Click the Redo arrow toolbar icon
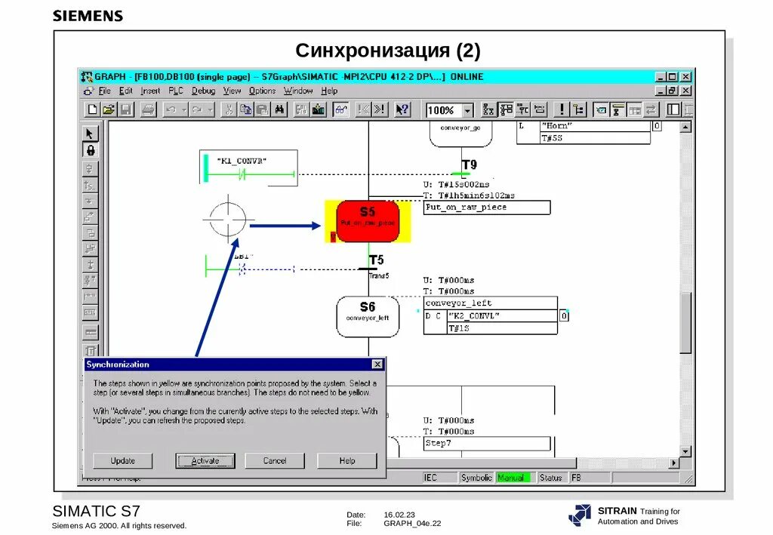This screenshot has height=535, width=773. [197, 109]
